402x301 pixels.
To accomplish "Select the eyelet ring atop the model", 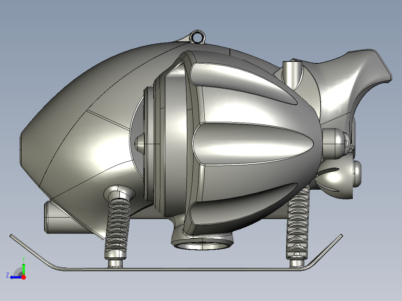I will pyautogui.click(x=198, y=37).
